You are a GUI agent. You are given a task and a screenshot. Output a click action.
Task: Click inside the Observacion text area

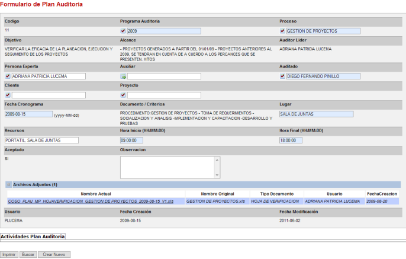point(169,167)
